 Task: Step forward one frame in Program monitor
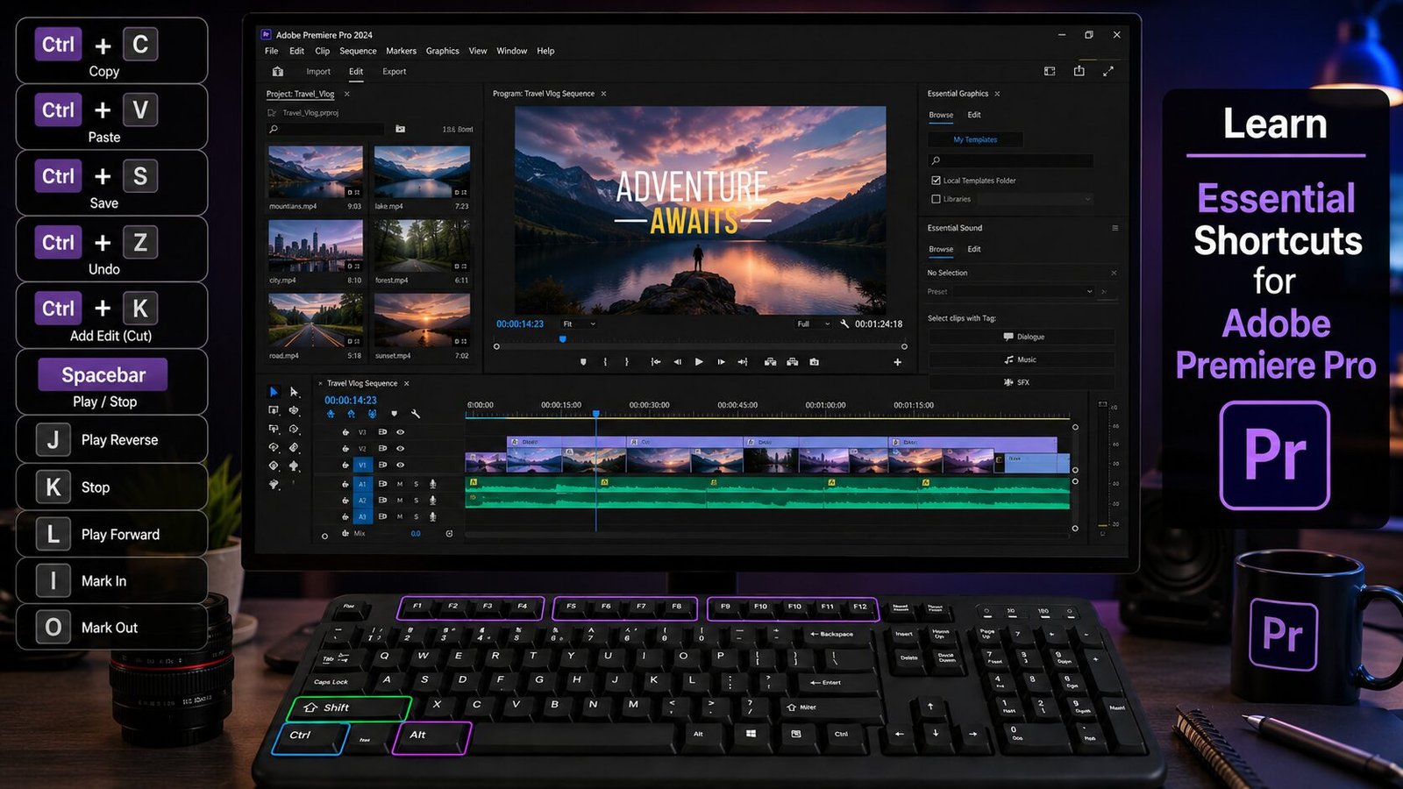coord(721,361)
